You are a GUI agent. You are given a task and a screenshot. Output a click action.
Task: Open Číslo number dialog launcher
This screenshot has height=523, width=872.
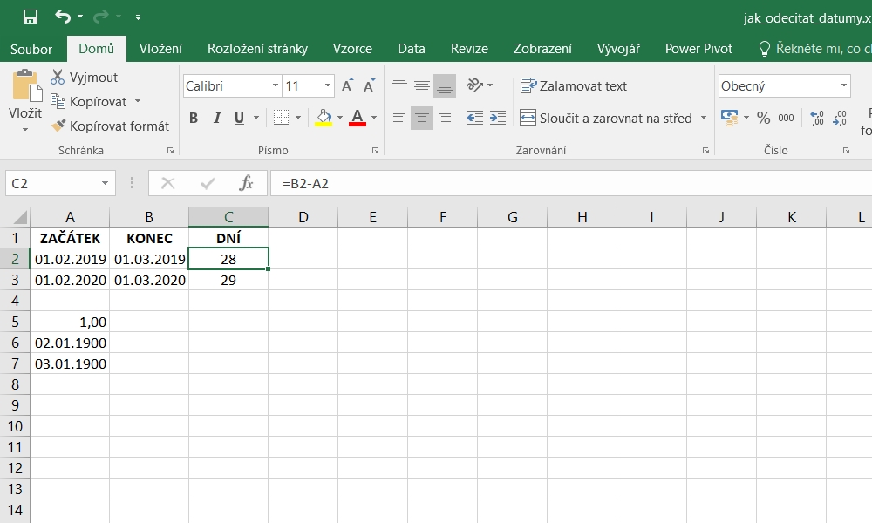(x=846, y=151)
